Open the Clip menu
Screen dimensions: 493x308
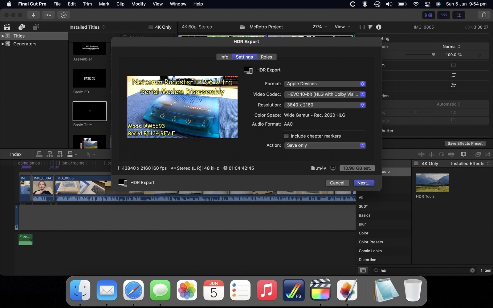(x=120, y=4)
